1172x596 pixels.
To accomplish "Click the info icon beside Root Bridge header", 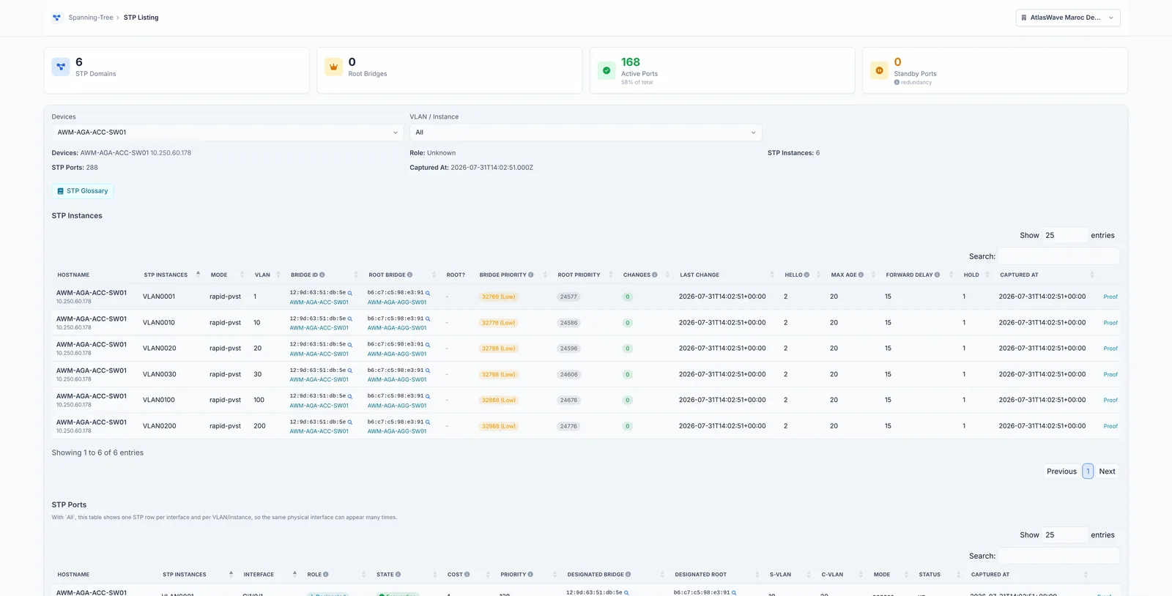I will coord(410,275).
